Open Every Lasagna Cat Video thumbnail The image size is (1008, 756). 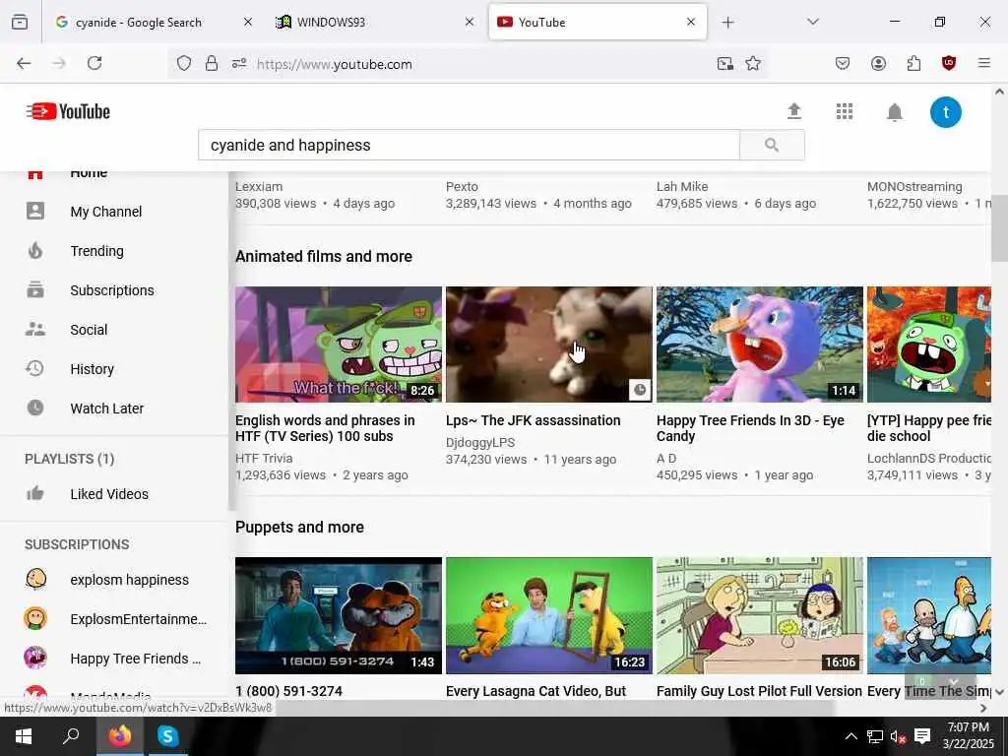pyautogui.click(x=549, y=616)
